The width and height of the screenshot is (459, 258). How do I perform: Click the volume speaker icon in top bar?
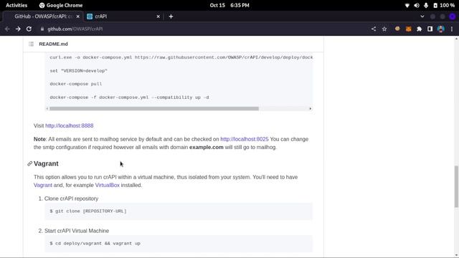coord(416,5)
